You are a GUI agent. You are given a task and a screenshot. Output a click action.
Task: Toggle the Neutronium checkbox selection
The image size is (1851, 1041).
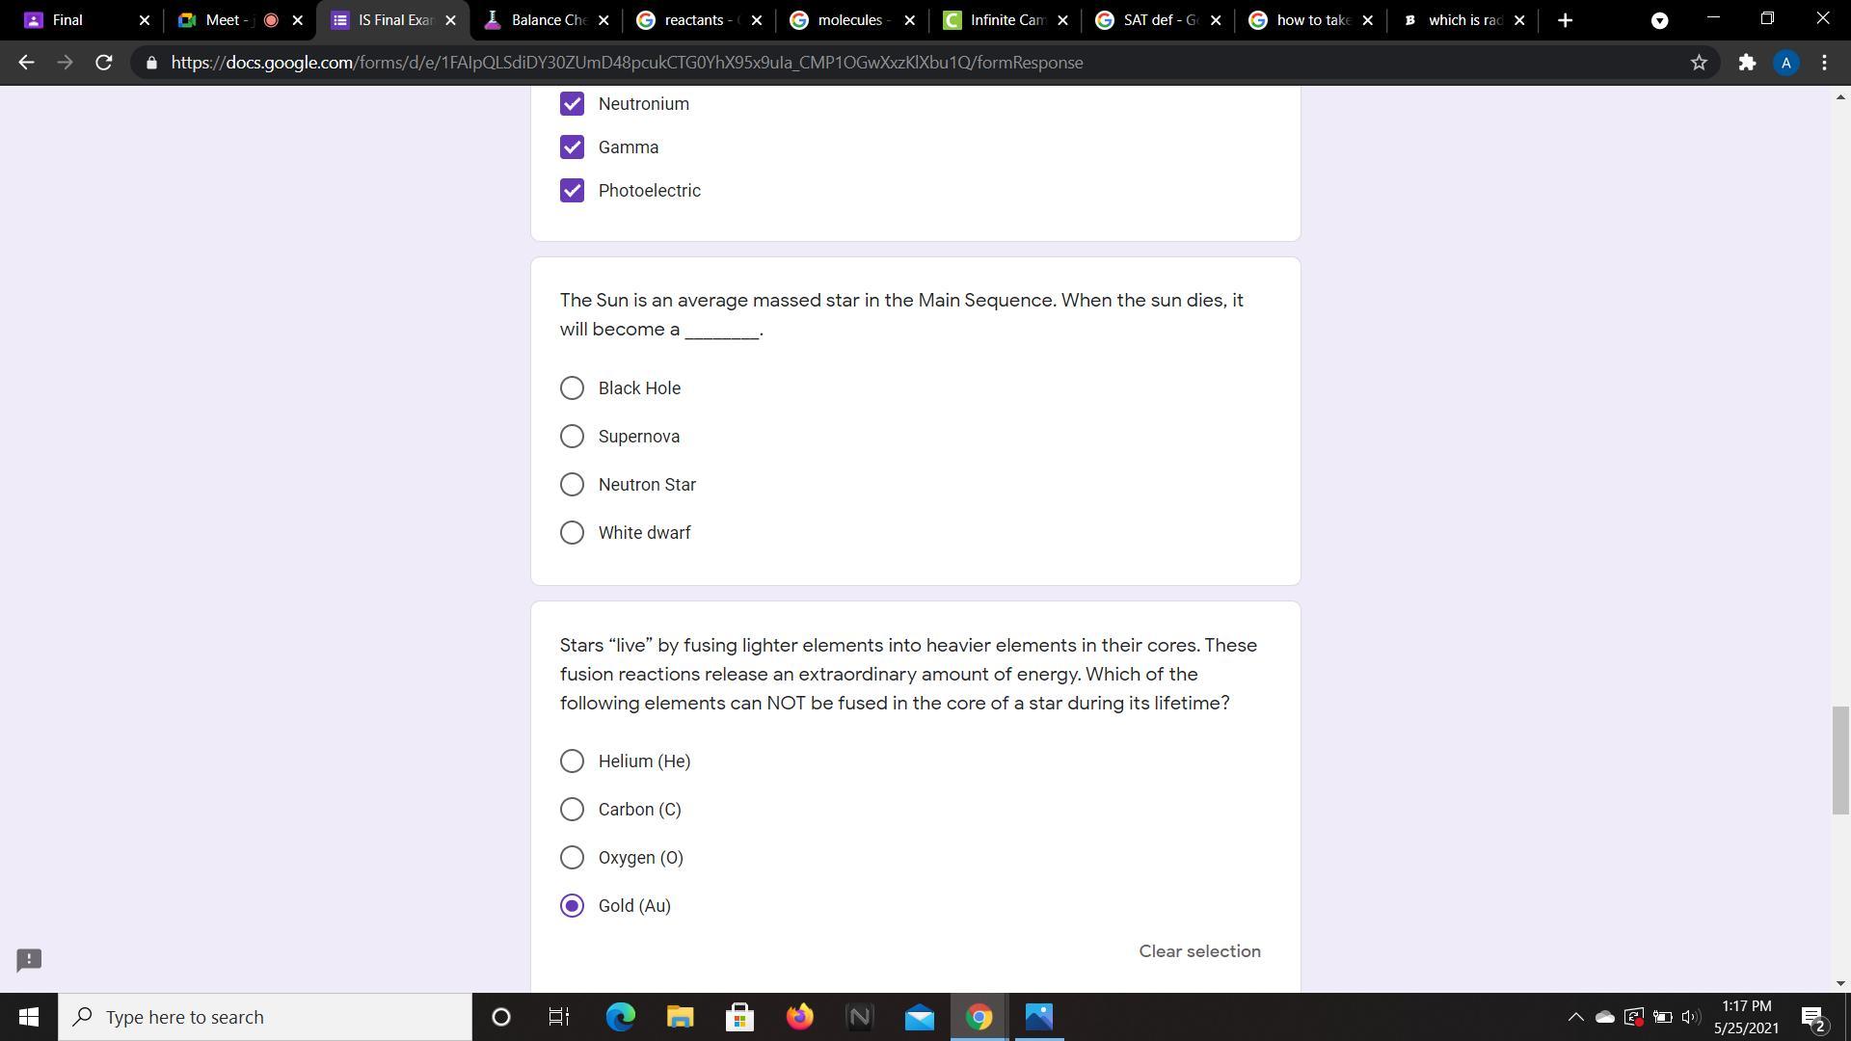pos(571,103)
